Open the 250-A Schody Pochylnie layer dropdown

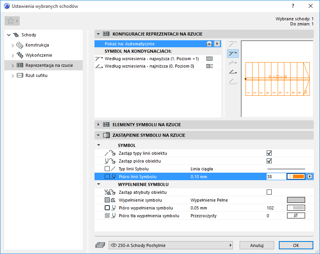(x=171, y=245)
